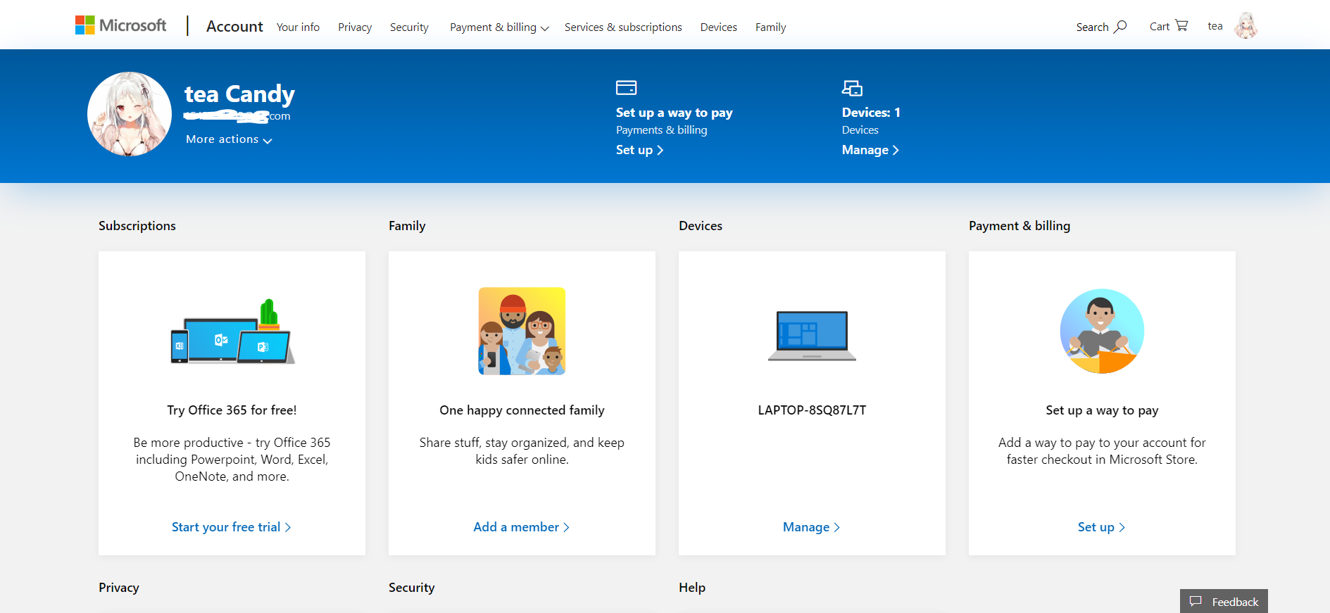This screenshot has height=613, width=1330.
Task: Click the Security section heading at bottom
Action: [412, 588]
